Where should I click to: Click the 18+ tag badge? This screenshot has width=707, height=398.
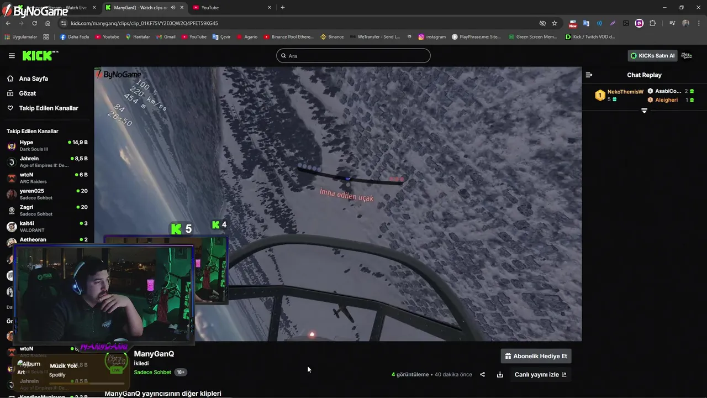[x=181, y=372]
